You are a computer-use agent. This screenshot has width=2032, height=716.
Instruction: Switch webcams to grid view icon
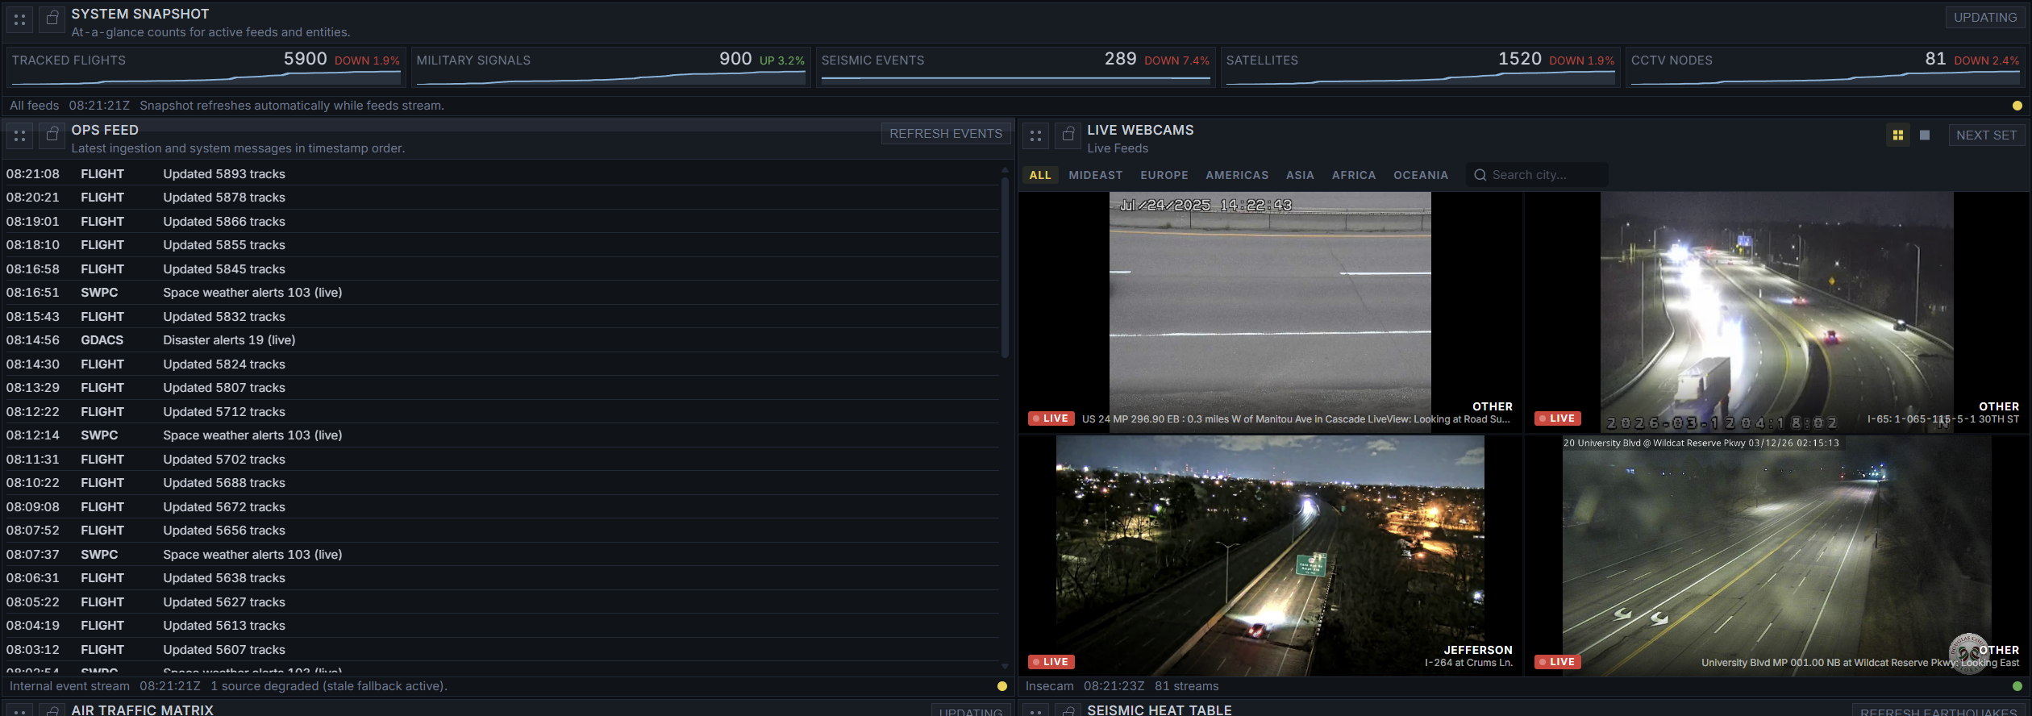(x=1898, y=135)
